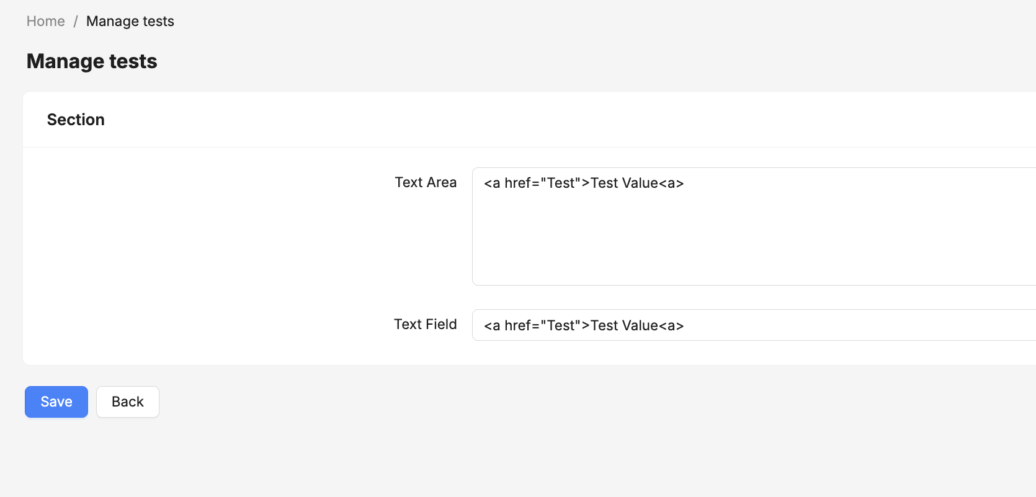The image size is (1036, 497).
Task: Click the "Text Field" field label
Action: (425, 324)
